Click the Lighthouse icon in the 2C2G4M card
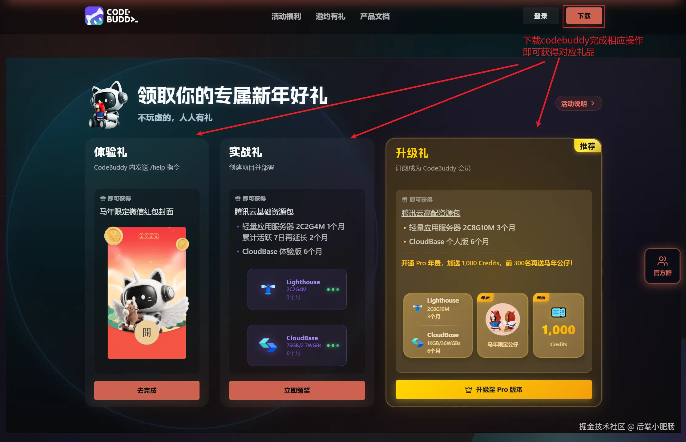The image size is (686, 442). 268,289
